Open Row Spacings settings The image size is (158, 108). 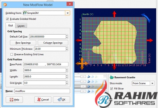(x=23, y=43)
